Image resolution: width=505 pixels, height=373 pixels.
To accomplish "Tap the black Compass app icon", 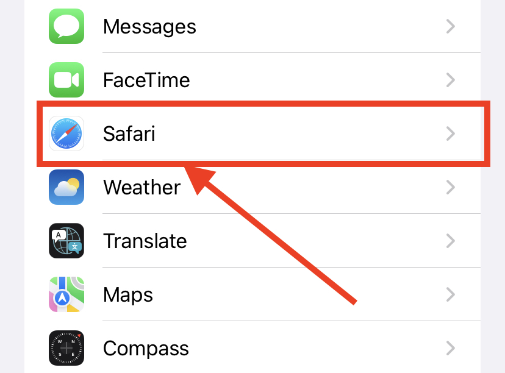I will point(66,348).
